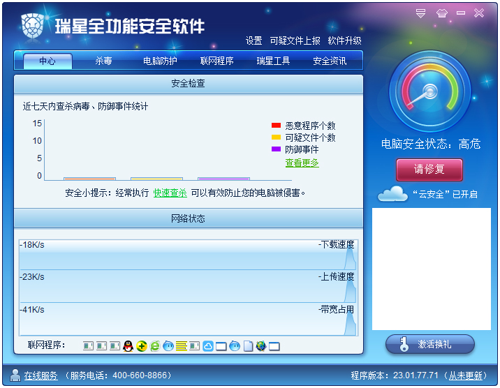Click the security status gauge dial
This screenshot has height=388, width=500.
click(x=429, y=91)
